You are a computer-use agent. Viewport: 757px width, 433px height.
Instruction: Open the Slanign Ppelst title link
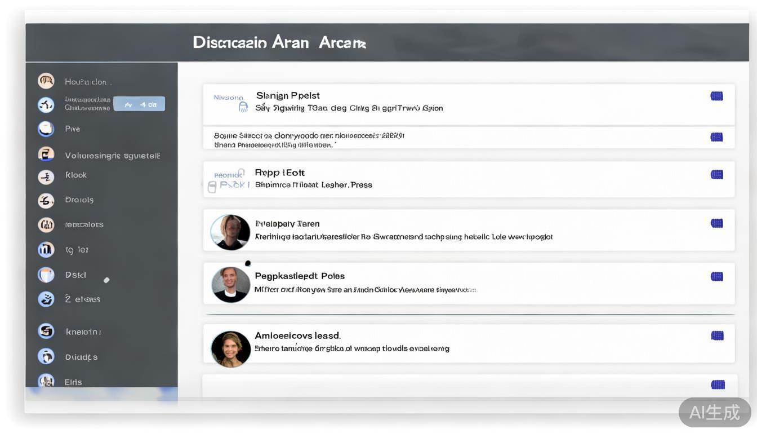pyautogui.click(x=288, y=95)
